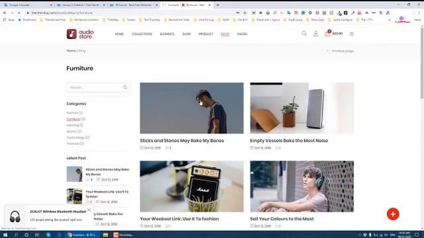424x238 pixels.
Task: Open post Sticks and Stones May Bake My Bones
Action: point(182,141)
